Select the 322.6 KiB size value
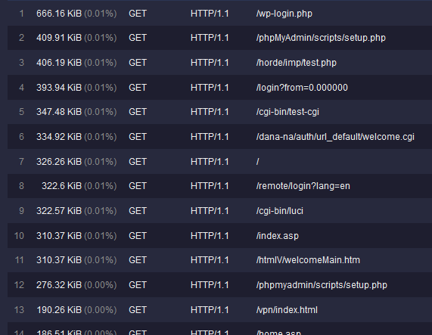The height and width of the screenshot is (335, 432). (x=62, y=186)
